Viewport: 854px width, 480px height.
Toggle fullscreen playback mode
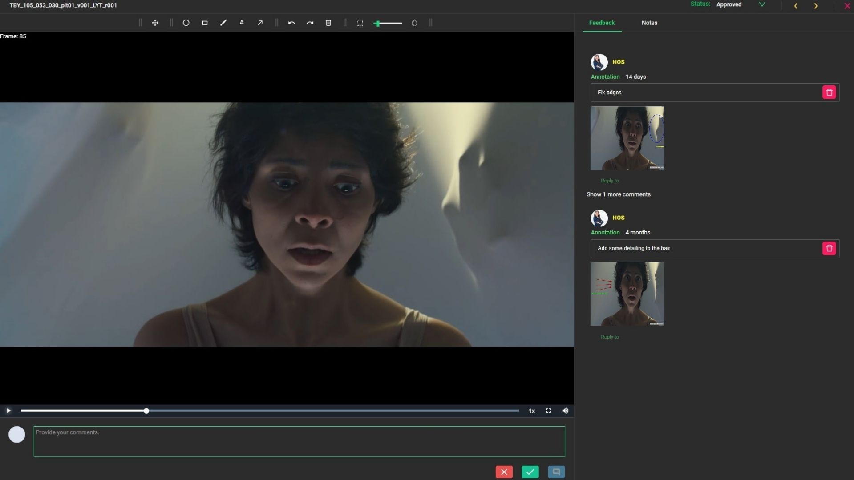pos(548,411)
